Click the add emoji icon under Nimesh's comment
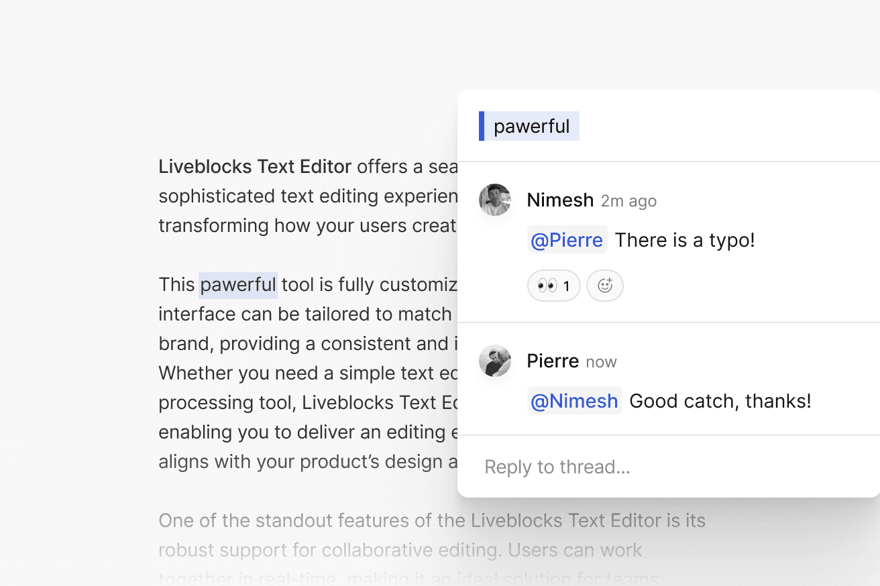This screenshot has height=586, width=880. [605, 285]
